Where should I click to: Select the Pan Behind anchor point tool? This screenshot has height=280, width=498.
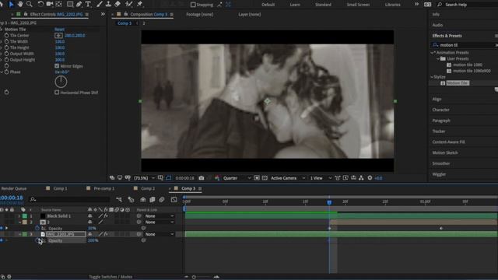tap(59, 4)
